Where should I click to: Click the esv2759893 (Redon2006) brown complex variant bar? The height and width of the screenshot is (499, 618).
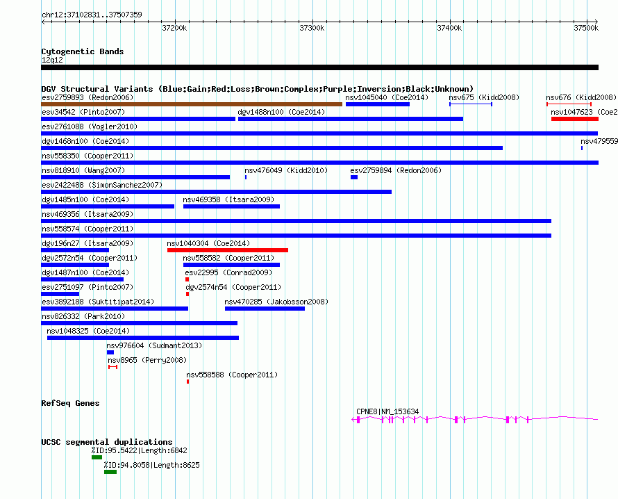[x=192, y=104]
